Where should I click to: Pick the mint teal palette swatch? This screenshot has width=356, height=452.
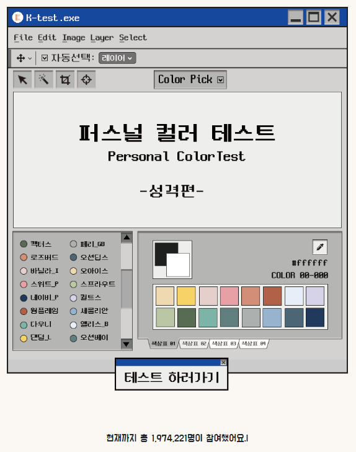pyautogui.click(x=208, y=317)
